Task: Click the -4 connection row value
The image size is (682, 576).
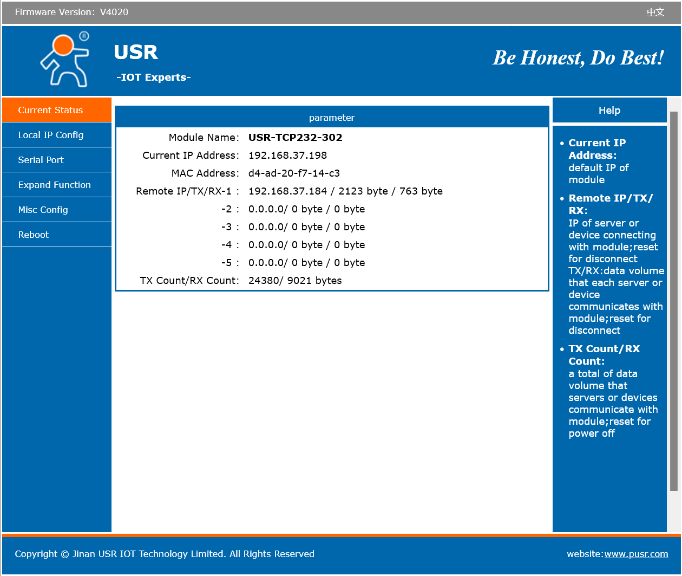Action: pos(306,244)
